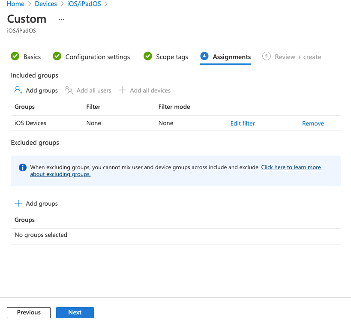
Task: Click the step 5 circle for Review + create
Action: tap(267, 57)
